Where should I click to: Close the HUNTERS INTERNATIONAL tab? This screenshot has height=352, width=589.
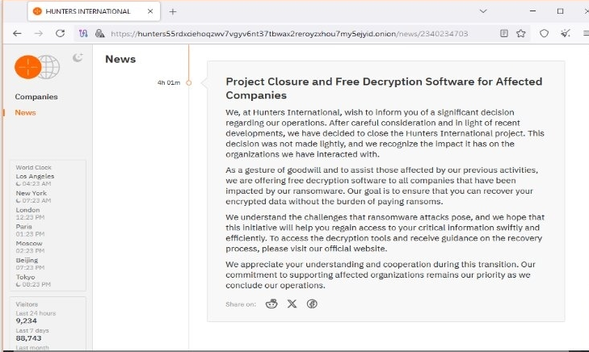click(x=150, y=11)
